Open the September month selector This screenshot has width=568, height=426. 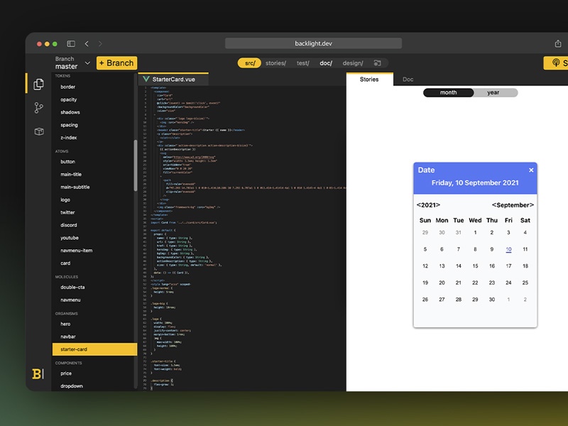click(x=513, y=205)
